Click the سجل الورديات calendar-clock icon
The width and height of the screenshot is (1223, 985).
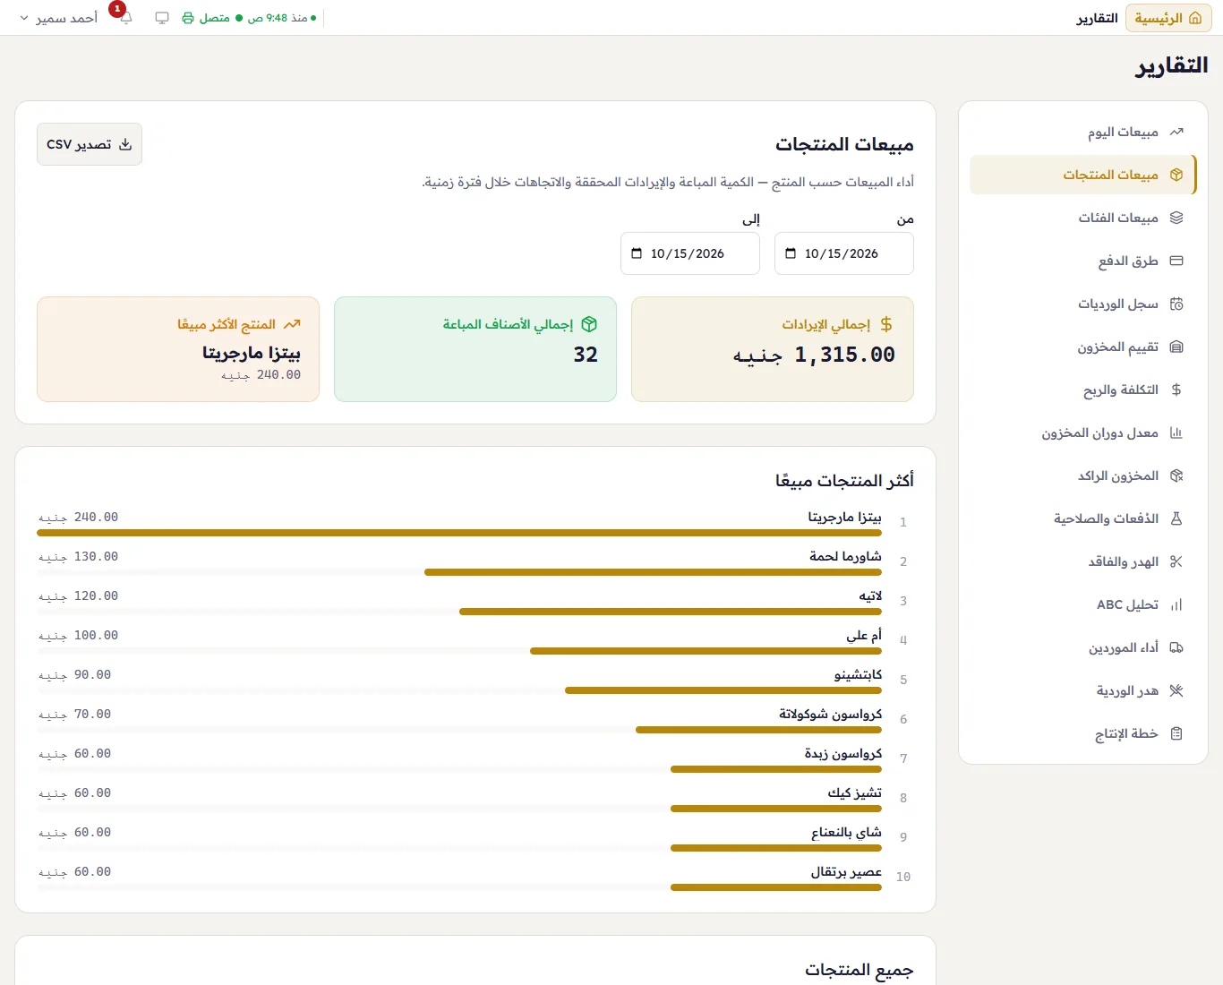point(1176,304)
